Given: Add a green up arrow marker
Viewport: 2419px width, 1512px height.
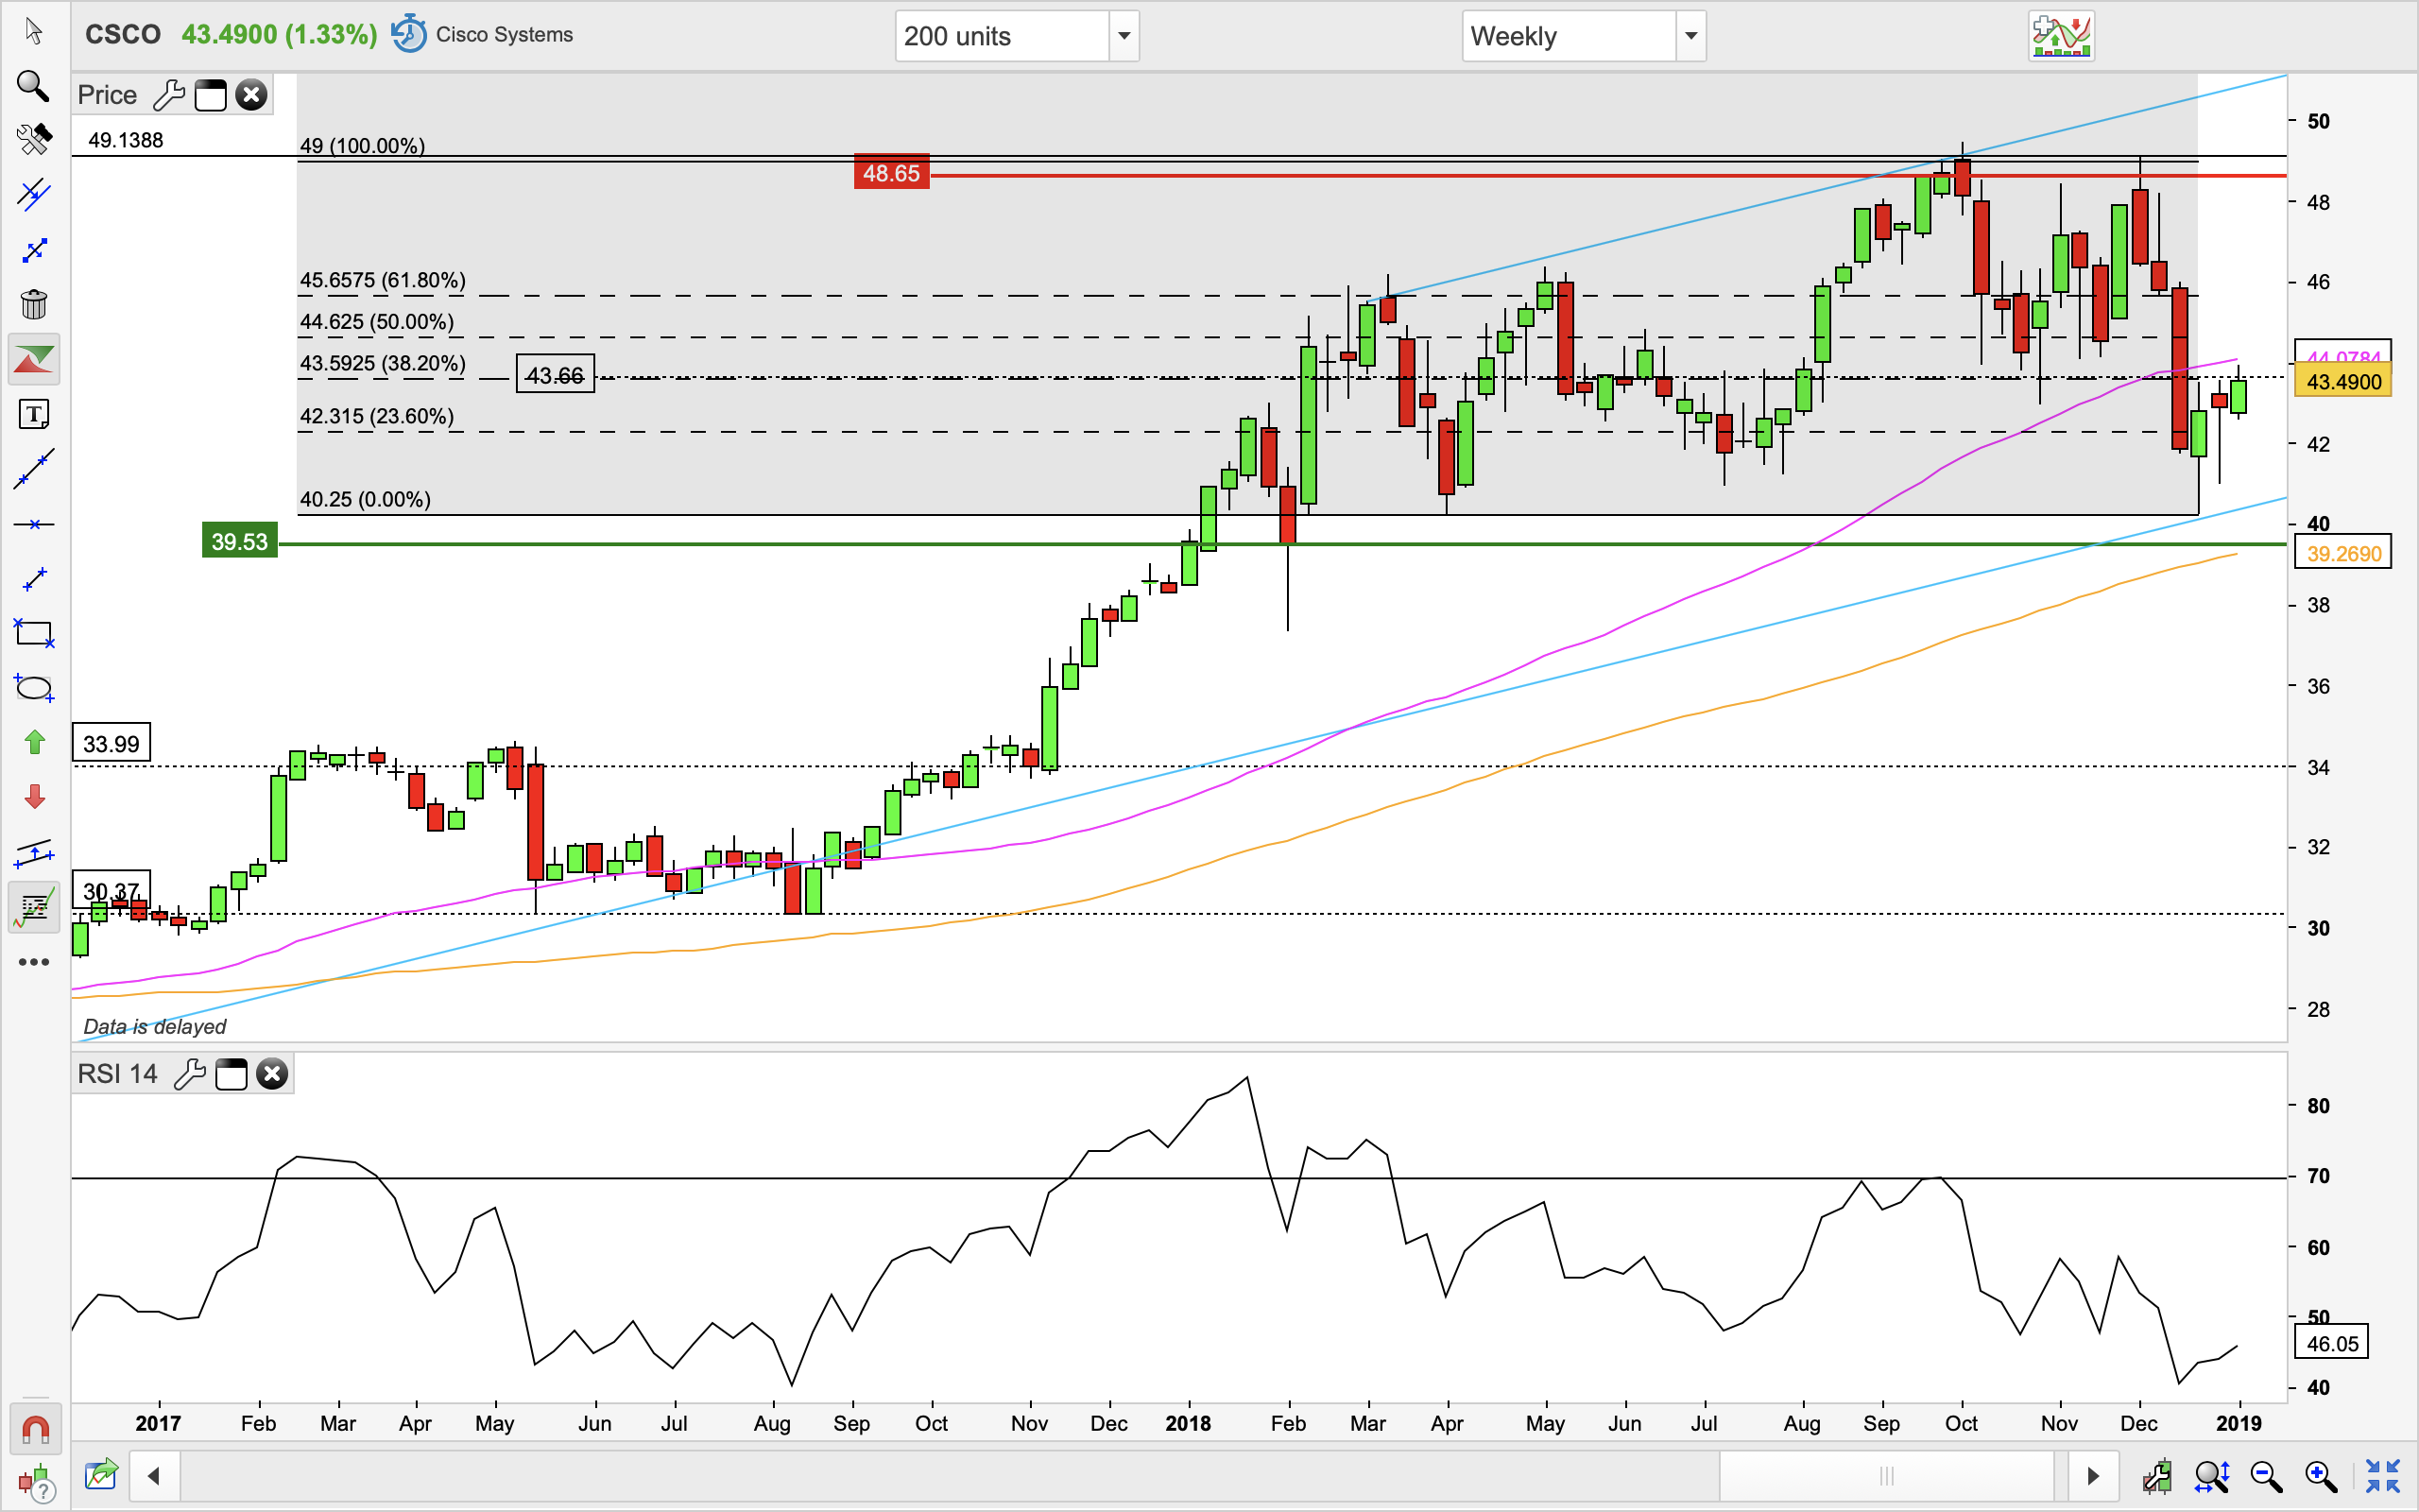Looking at the screenshot, I should 34,742.
